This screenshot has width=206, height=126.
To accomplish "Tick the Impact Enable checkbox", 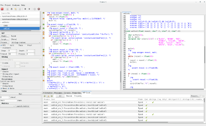I will (x=1, y=72).
